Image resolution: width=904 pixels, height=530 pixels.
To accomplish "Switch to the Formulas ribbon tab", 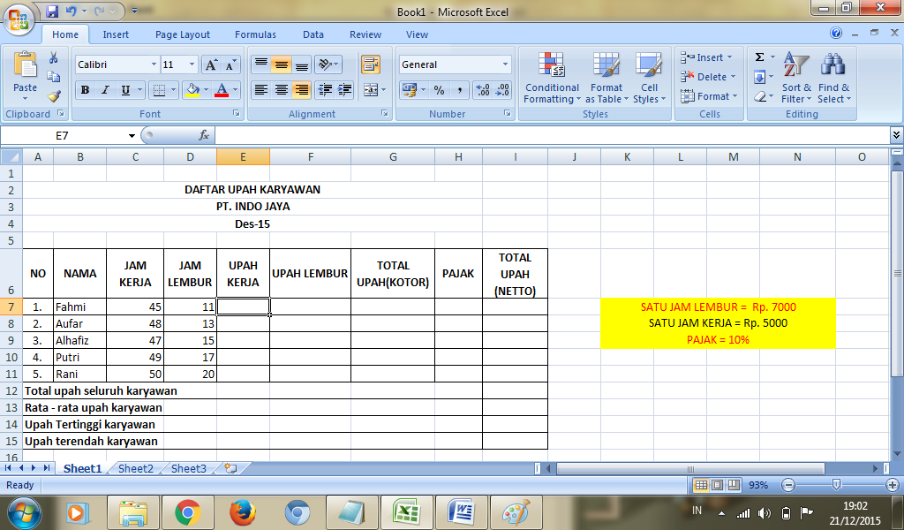I will 255,34.
